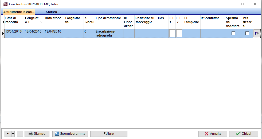Cancel with the Annulla button
Viewport: 262px width, 139px height.
point(213,134)
